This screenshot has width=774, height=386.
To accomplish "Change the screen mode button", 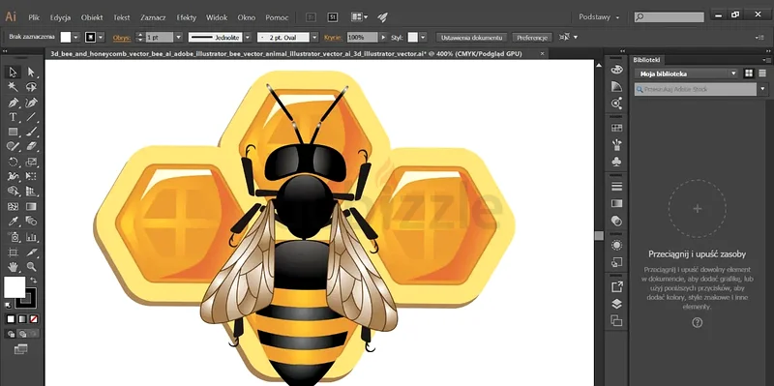I will click(x=20, y=349).
